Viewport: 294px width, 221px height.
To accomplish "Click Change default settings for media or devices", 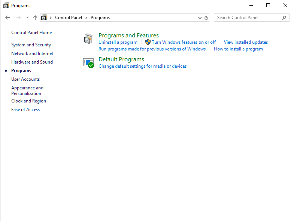I will click(142, 66).
